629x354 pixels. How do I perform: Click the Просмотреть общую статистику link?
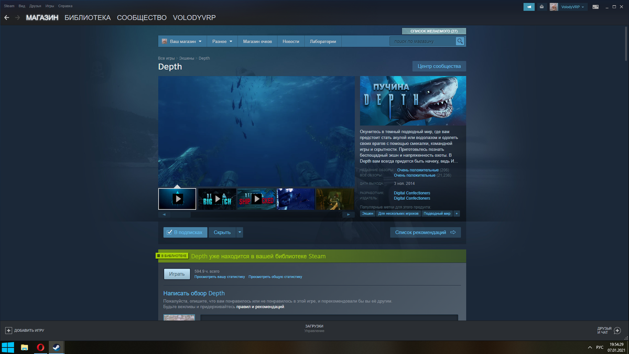pyautogui.click(x=275, y=276)
